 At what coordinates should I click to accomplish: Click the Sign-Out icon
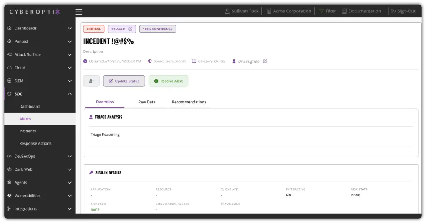click(393, 11)
